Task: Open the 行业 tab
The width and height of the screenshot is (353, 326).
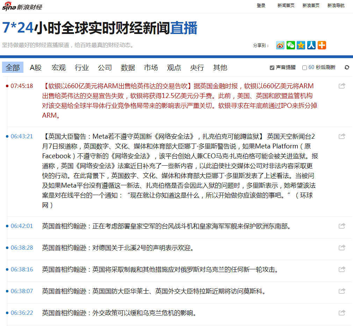Action: tap(82, 68)
